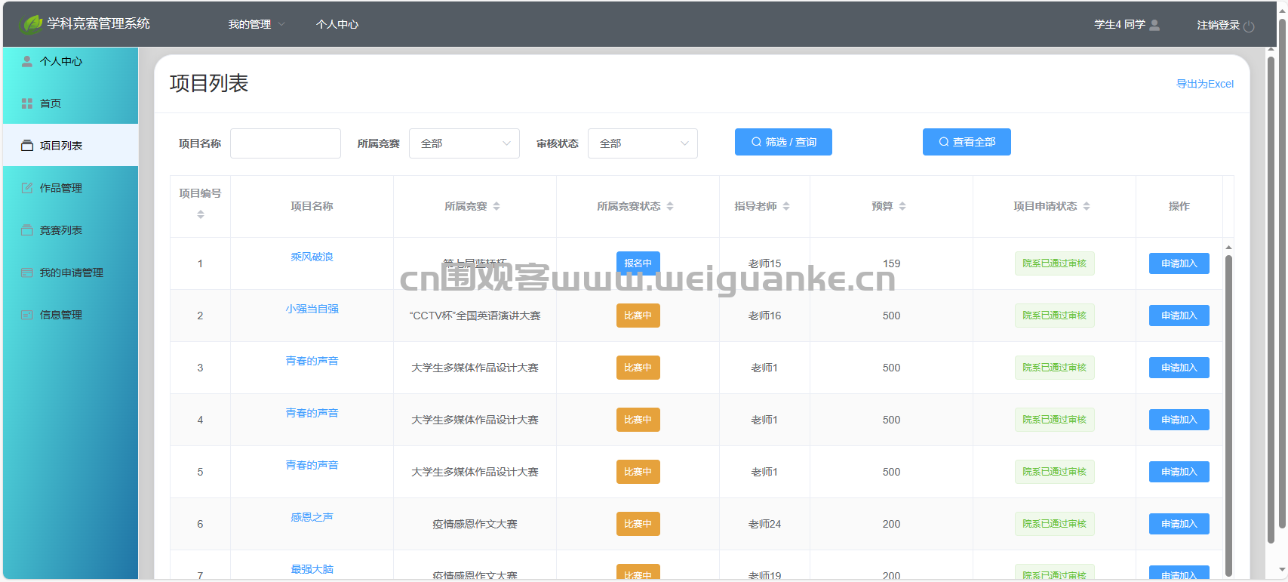Image resolution: width=1288 pixels, height=582 pixels.
Task: Open 个人中心 in the top navigation
Action: pyautogui.click(x=337, y=24)
